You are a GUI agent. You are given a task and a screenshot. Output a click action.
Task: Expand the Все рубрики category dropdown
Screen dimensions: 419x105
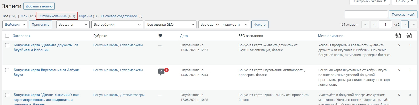pyautogui.click(x=117, y=24)
